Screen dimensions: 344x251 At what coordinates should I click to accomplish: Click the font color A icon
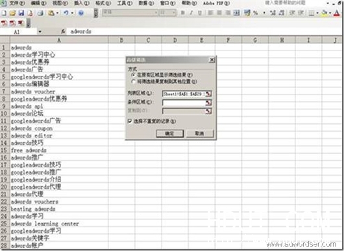pos(337,13)
